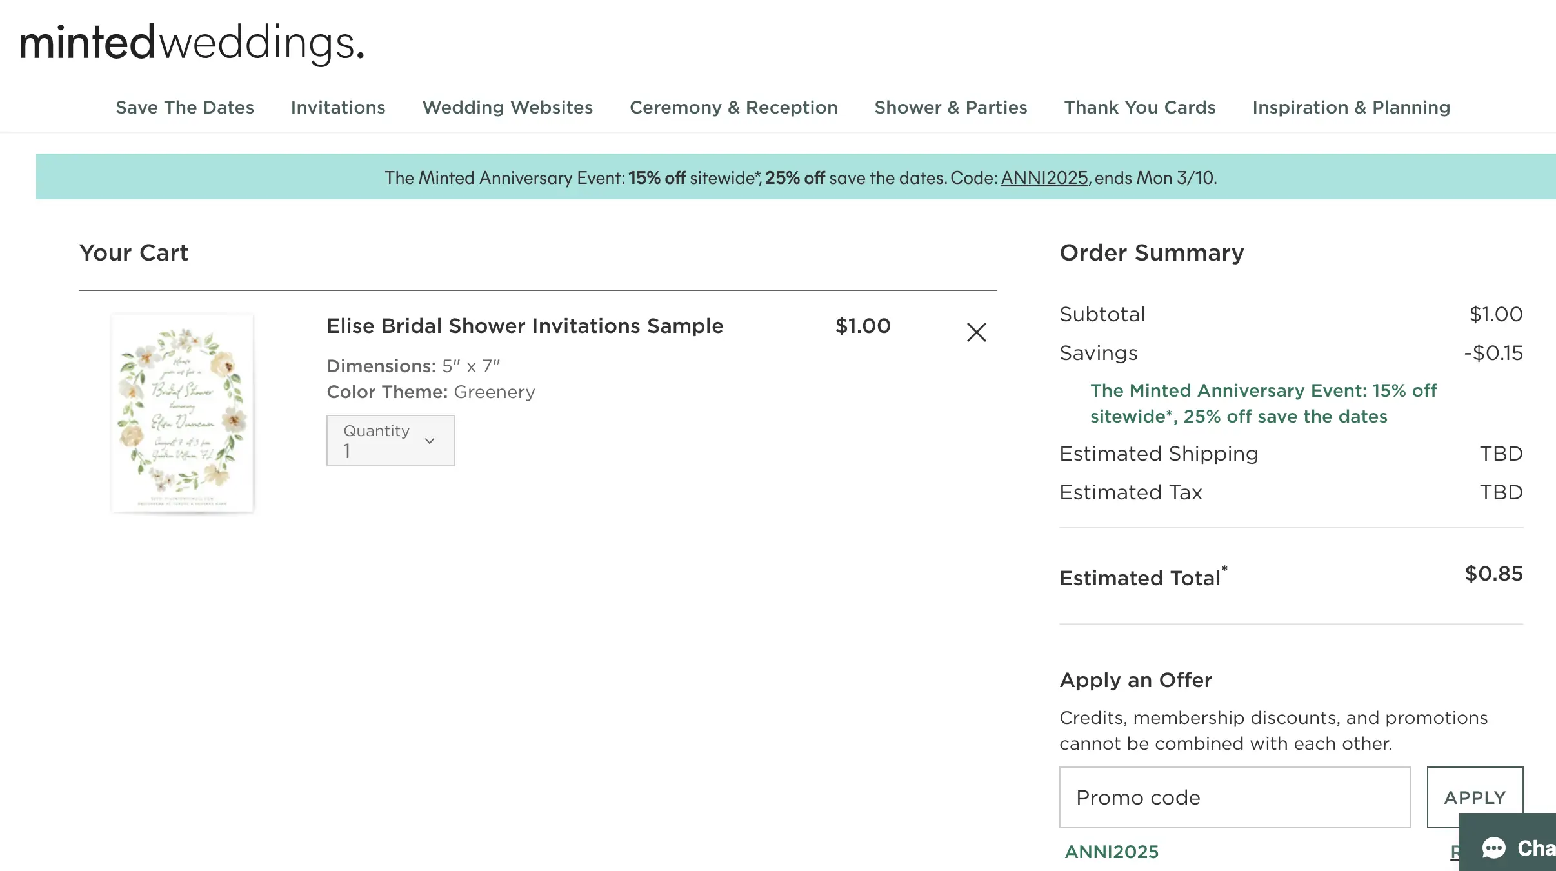
Task: Open Inspiration & Planning menu
Action: pyautogui.click(x=1351, y=107)
